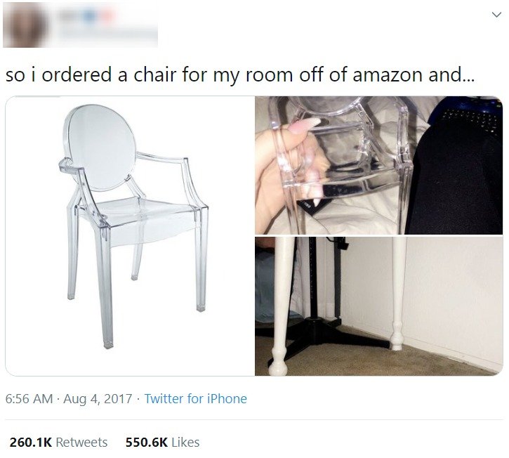View the 550.6K Likes list
509x458 pixels.
point(163,442)
